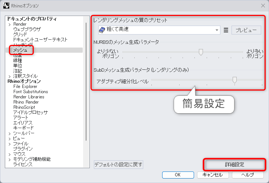Select アイドルプロセッサ in the tree
Screen dimensions: 269x183
(x=30, y=112)
